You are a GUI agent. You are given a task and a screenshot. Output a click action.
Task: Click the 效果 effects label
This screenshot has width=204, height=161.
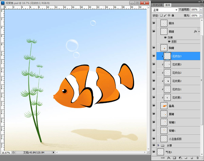[x=170, y=38]
